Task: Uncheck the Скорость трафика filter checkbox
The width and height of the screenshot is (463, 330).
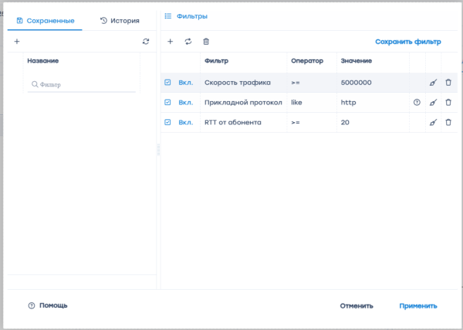Action: click(167, 82)
